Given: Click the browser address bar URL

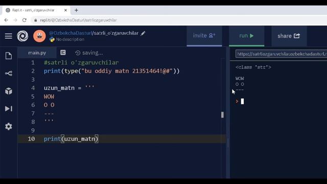Looking at the screenshot, I should pyautogui.click(x=78, y=20).
